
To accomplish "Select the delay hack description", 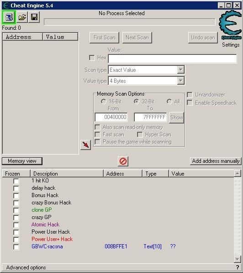I will (x=43, y=188).
